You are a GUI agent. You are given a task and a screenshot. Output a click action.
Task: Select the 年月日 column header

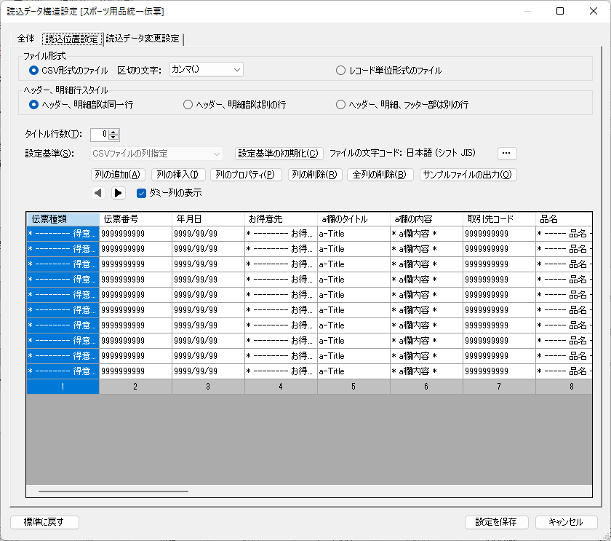click(x=209, y=219)
